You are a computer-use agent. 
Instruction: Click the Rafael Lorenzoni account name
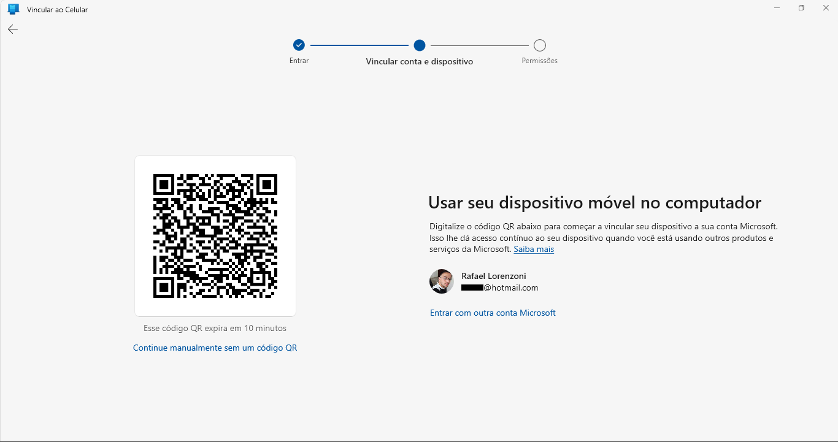click(x=493, y=276)
